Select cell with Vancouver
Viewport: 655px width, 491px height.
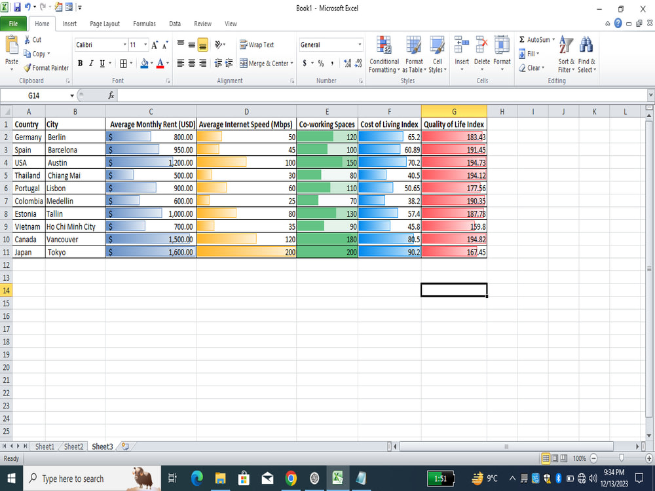click(x=75, y=239)
